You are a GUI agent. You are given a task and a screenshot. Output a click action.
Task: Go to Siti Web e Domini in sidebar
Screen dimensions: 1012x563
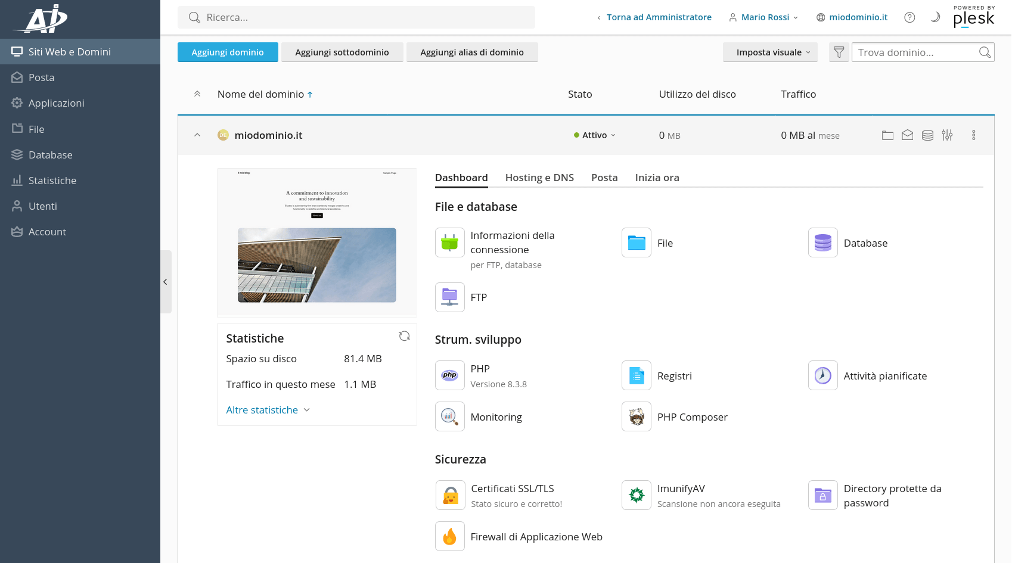80,52
